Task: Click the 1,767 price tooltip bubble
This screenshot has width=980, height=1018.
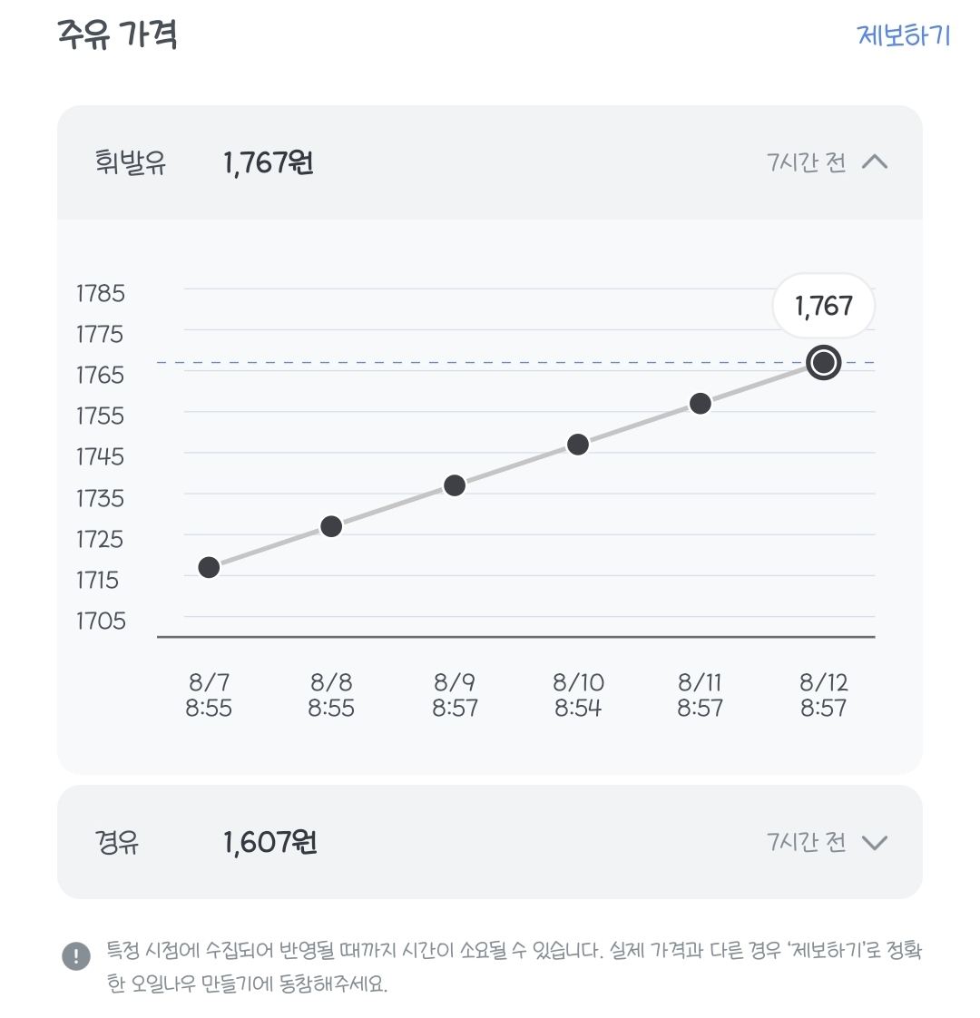Action: pos(824,306)
